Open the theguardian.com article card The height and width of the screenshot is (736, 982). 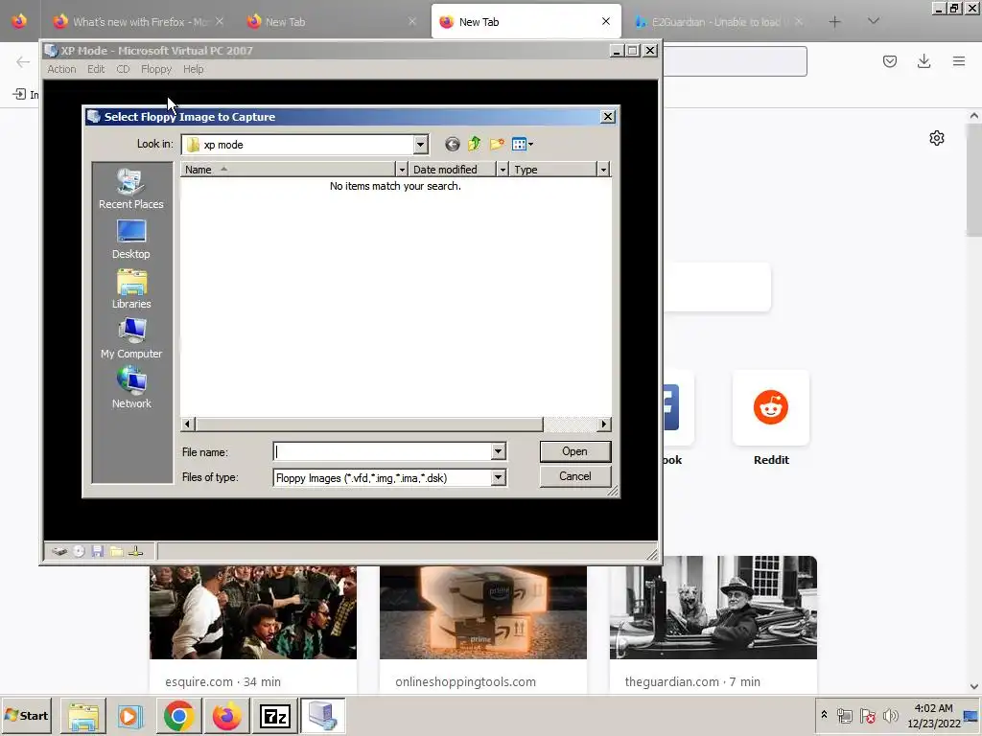tap(713, 624)
